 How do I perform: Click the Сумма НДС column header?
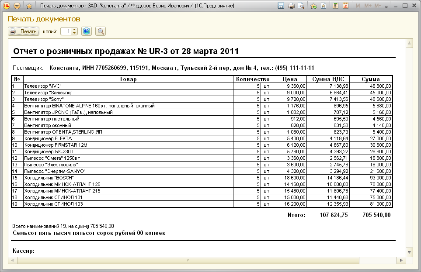tap(328, 79)
